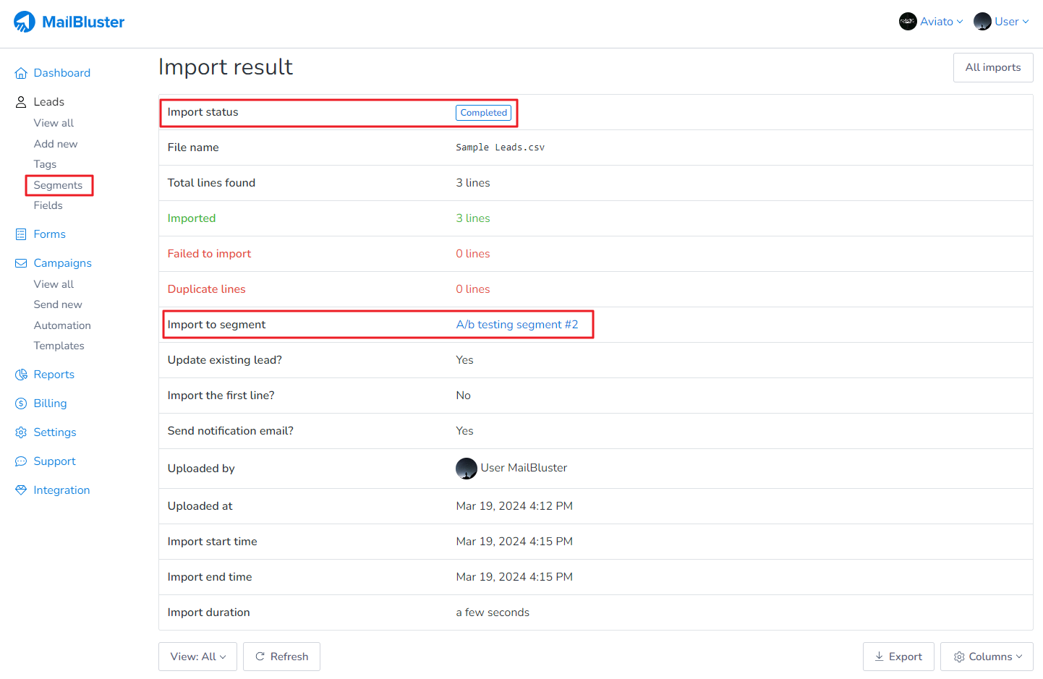The image size is (1043, 679).
Task: Select Templates in the sidebar
Action: click(x=59, y=346)
